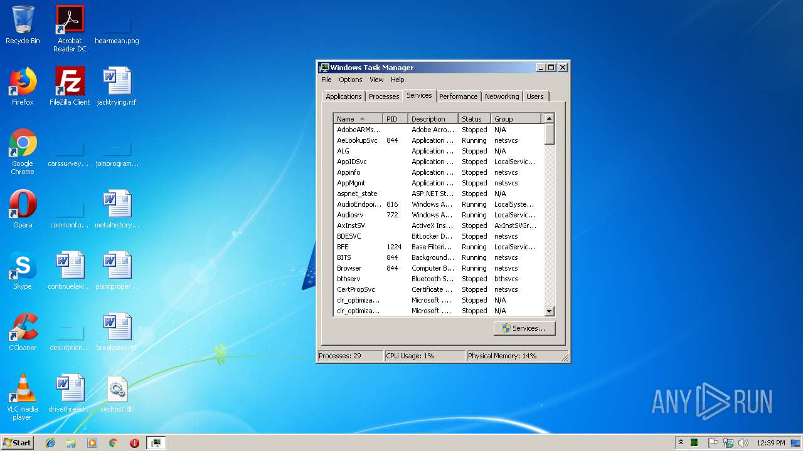This screenshot has height=451, width=803.
Task: Open Windows Media Player taskbar icon
Action: [x=92, y=443]
